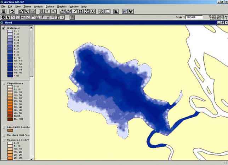
Task: Click the Scale input field
Action: tap(194, 17)
